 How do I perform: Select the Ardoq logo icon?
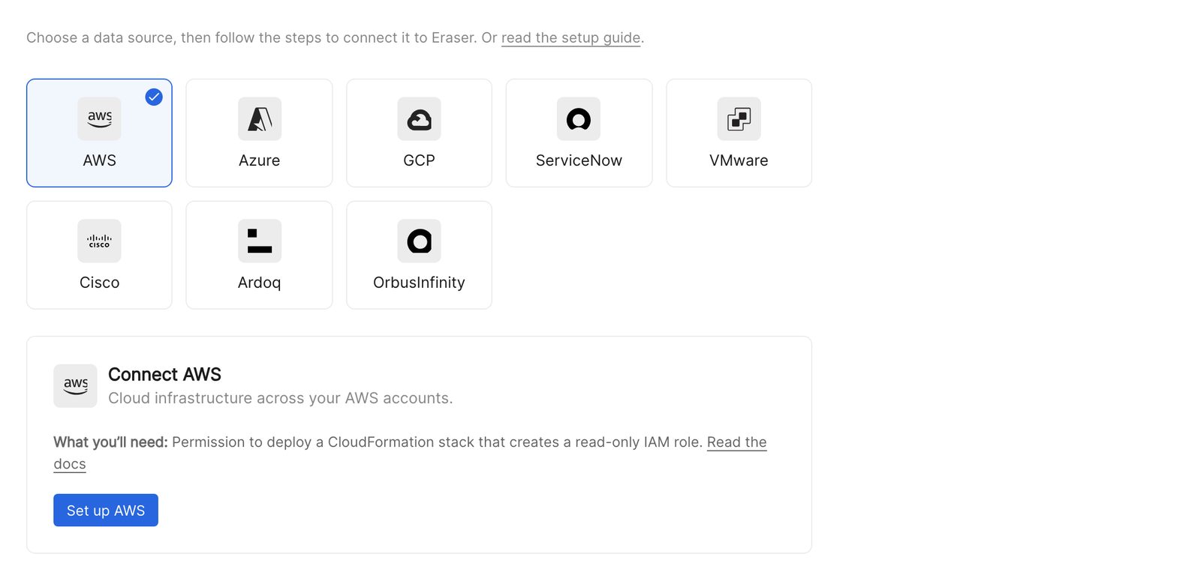tap(260, 241)
